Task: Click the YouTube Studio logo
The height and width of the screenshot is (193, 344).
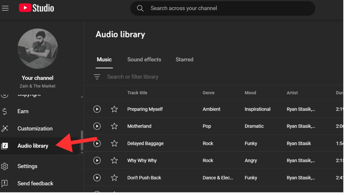Action: [x=36, y=8]
